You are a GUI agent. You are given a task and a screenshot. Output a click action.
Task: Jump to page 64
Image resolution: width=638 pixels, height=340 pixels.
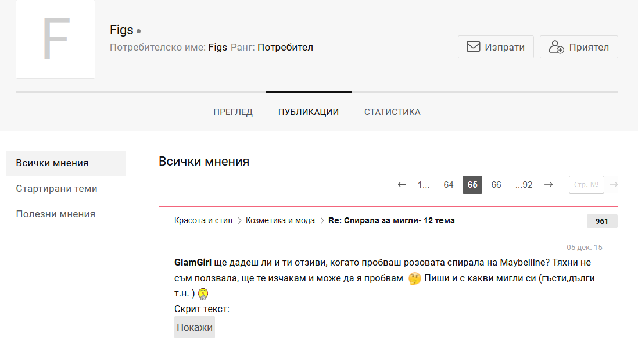448,185
